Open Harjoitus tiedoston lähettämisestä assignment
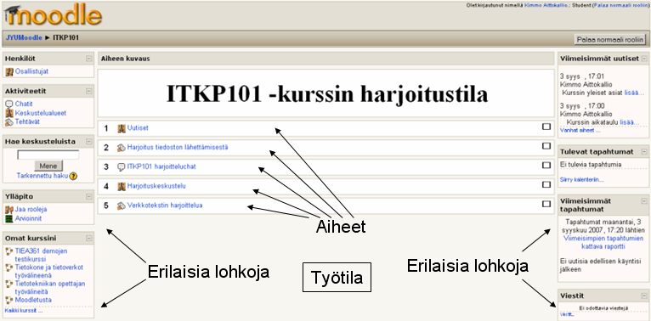 [x=178, y=147]
